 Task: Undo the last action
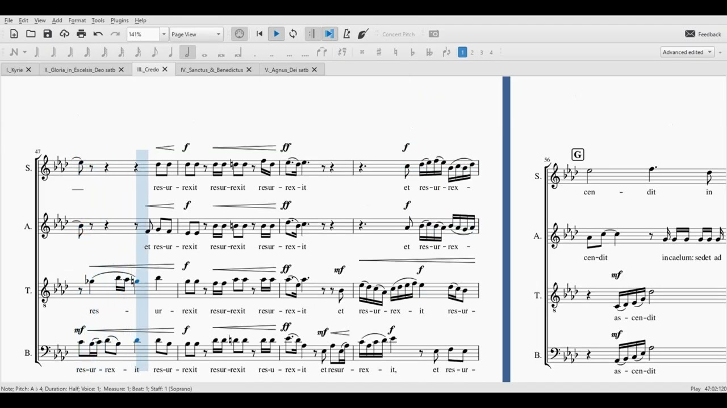coord(98,34)
